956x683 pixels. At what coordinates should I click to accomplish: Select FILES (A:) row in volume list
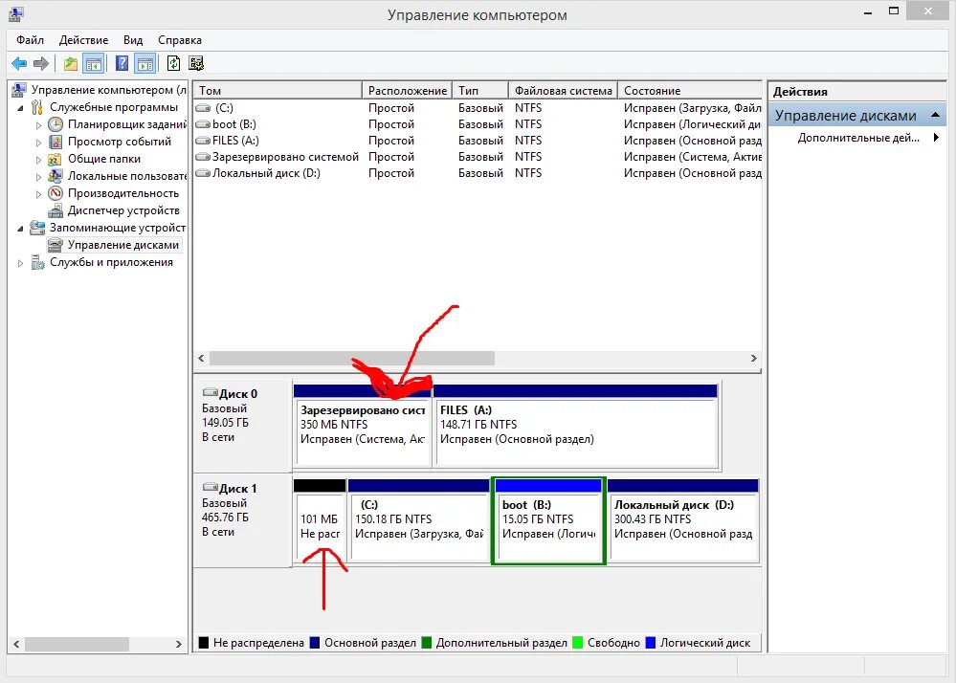478,141
